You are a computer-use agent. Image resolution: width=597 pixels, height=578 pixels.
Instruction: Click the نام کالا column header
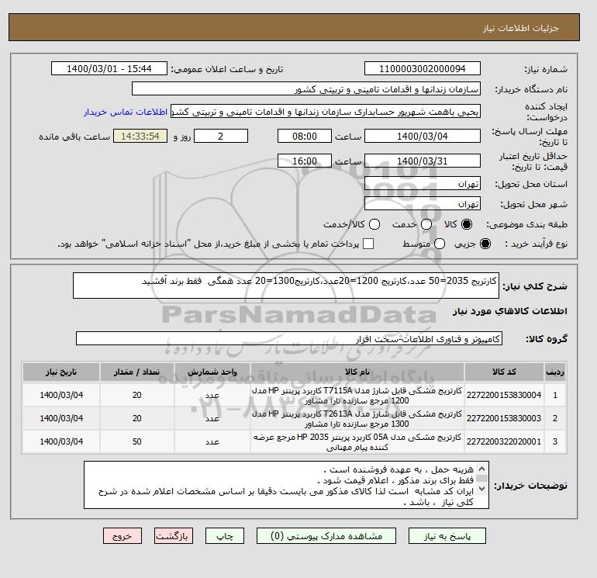tap(357, 372)
